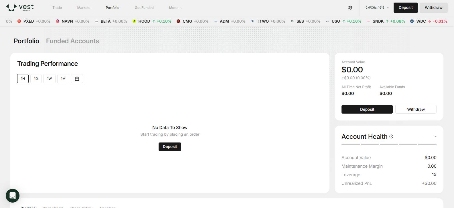This screenshot has height=208, width=454.
Task: Go to Trade in top navigation
Action: click(x=57, y=8)
